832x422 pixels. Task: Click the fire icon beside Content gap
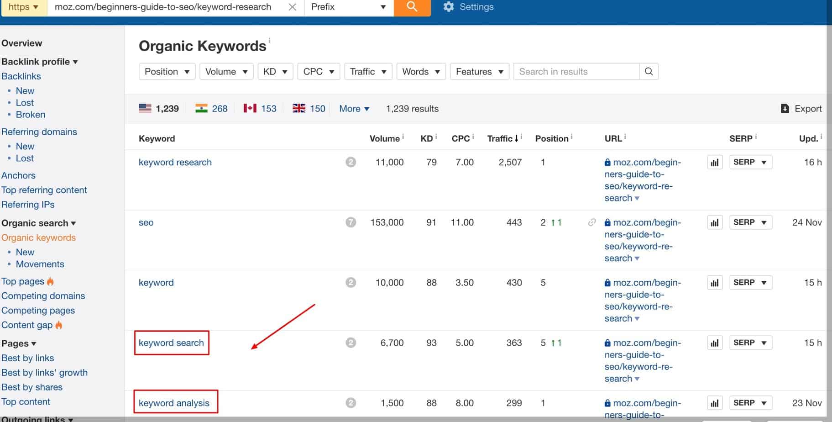click(x=59, y=325)
